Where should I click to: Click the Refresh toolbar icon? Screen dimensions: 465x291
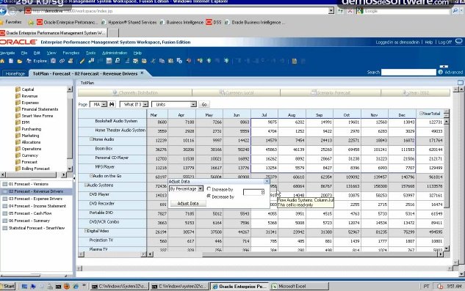[62, 61]
